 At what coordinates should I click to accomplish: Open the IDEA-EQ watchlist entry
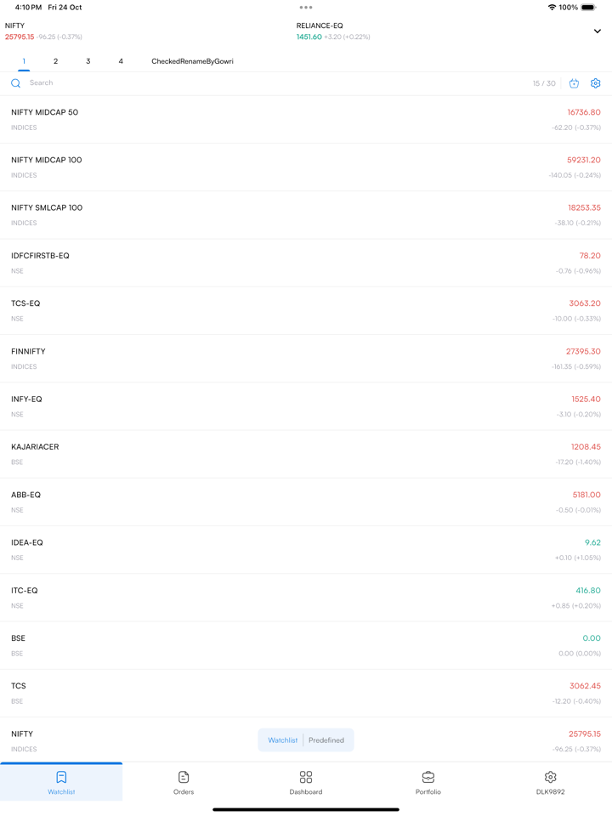tap(306, 550)
